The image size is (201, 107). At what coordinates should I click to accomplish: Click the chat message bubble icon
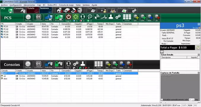pos(90,17)
